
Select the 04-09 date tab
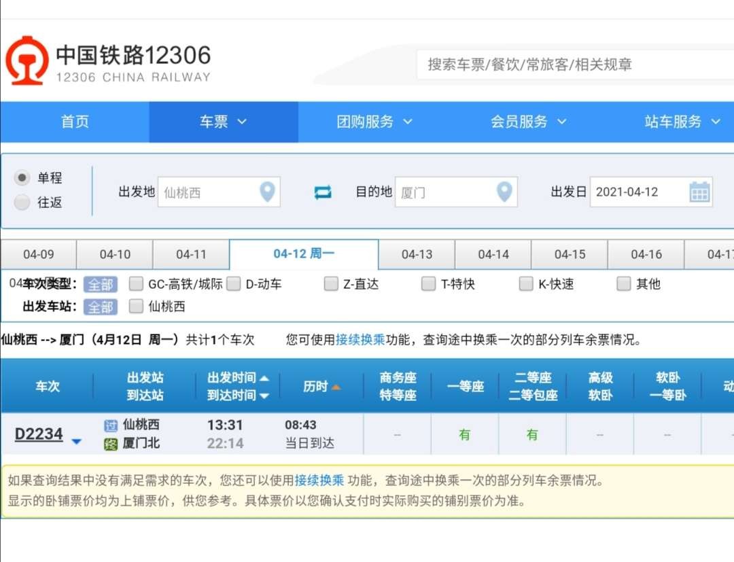coord(38,255)
